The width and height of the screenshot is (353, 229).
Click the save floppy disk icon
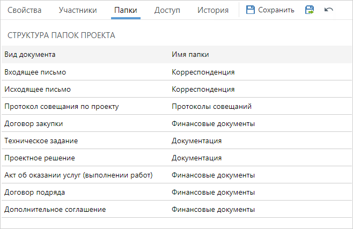click(x=251, y=10)
